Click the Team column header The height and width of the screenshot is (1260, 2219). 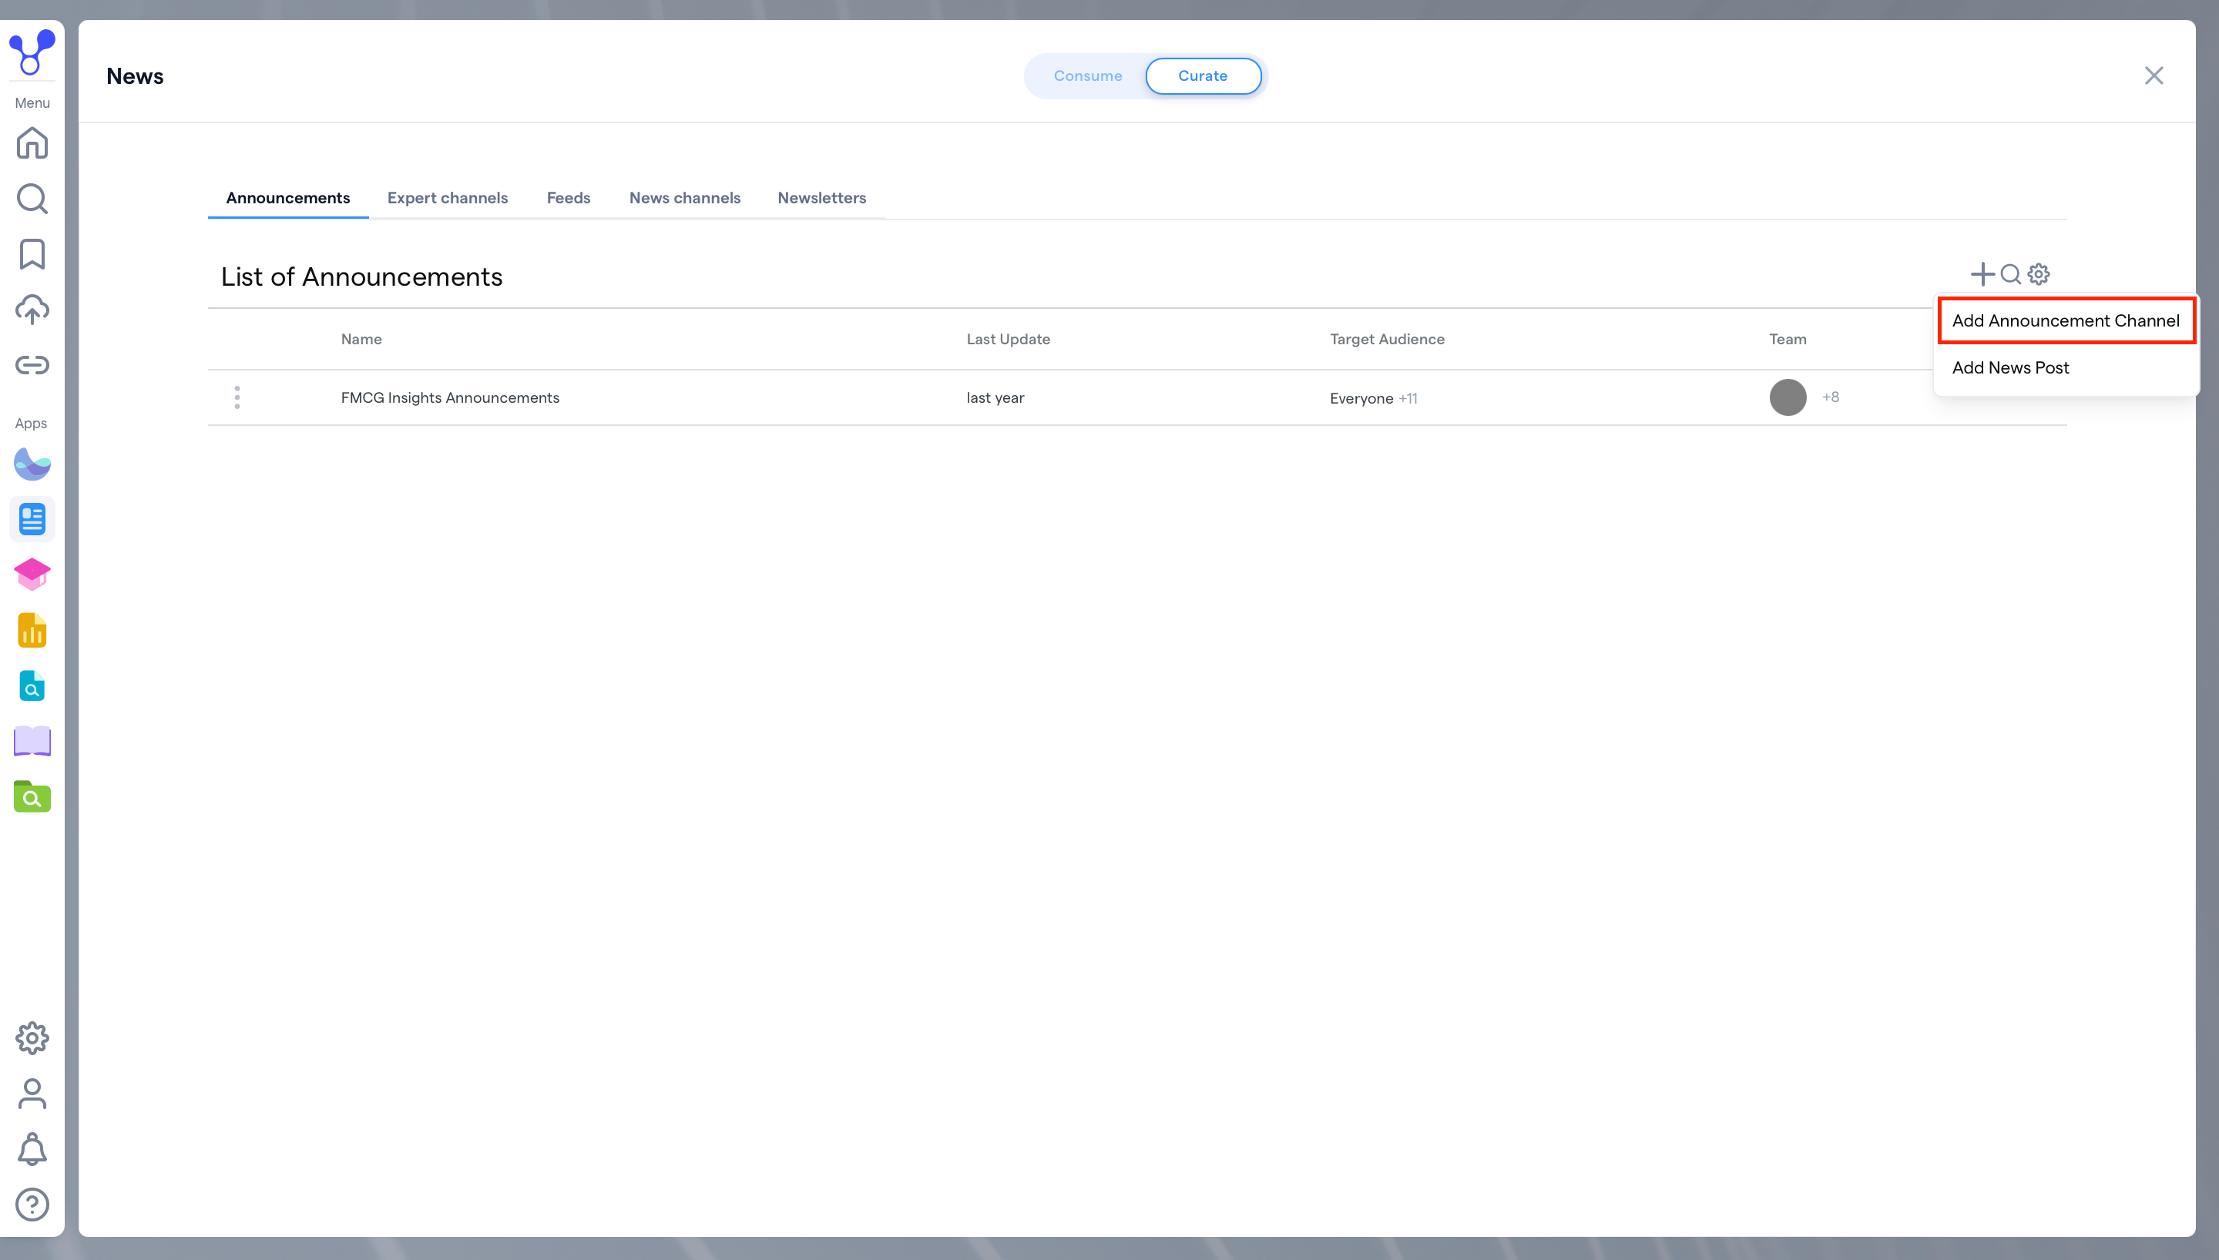(x=1788, y=339)
